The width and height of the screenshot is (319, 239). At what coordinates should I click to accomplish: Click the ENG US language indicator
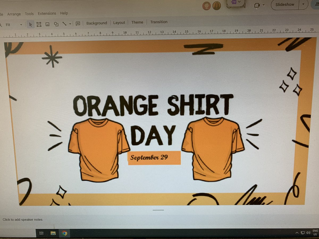pyautogui.click(x=315, y=233)
